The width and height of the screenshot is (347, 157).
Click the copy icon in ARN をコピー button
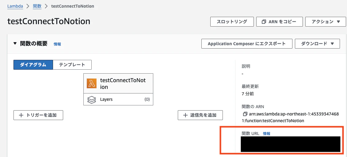pos(264,22)
